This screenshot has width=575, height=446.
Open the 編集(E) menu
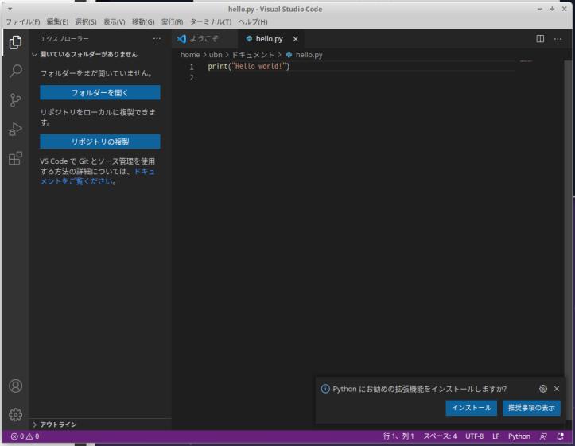tap(57, 22)
